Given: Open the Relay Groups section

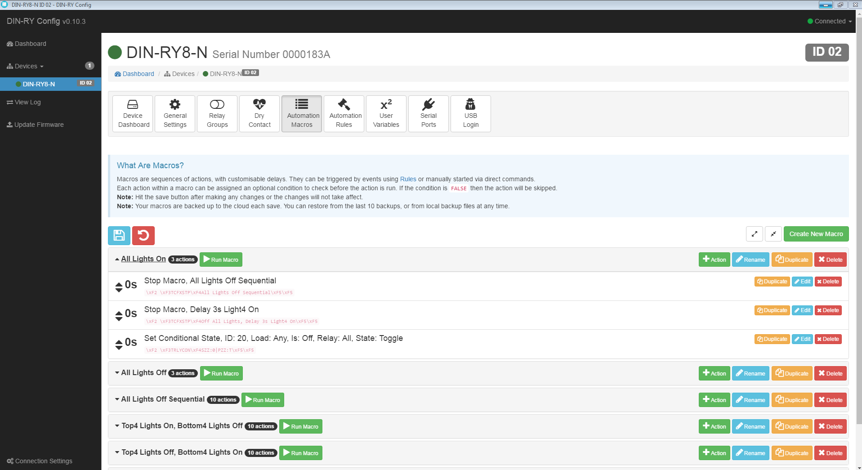Looking at the screenshot, I should click(217, 114).
